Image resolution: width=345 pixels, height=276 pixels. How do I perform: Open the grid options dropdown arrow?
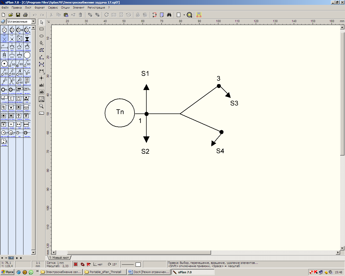tap(184, 15)
